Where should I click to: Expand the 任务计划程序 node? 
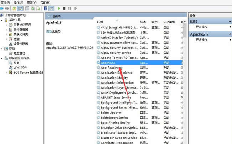pos(6,25)
